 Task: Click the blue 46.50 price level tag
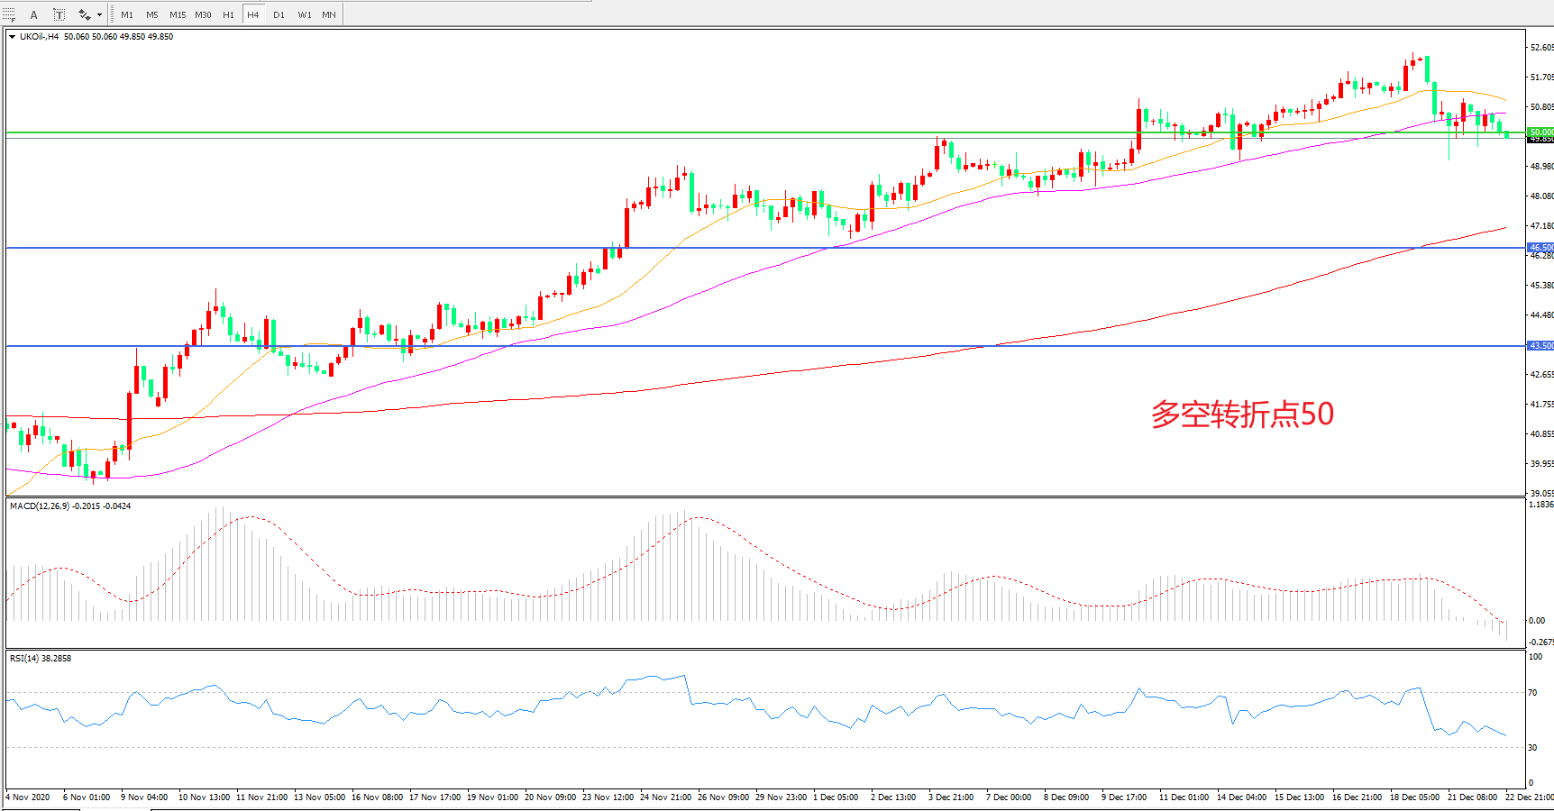pyautogui.click(x=1540, y=247)
